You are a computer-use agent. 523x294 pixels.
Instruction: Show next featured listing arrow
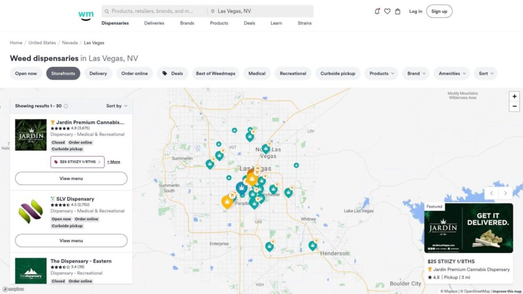point(506,193)
